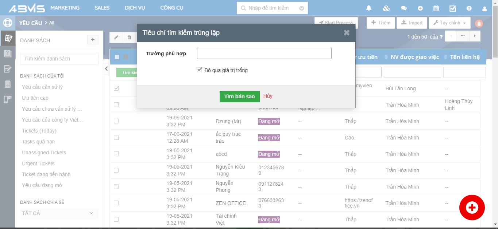Click the 'Trường phù hợp' input field
Screen dimensions: 498x229
[x=264, y=54]
